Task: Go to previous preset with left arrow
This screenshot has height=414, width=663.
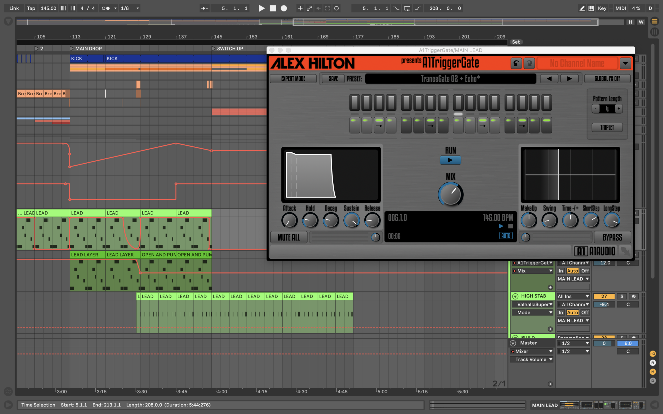Action: [549, 79]
